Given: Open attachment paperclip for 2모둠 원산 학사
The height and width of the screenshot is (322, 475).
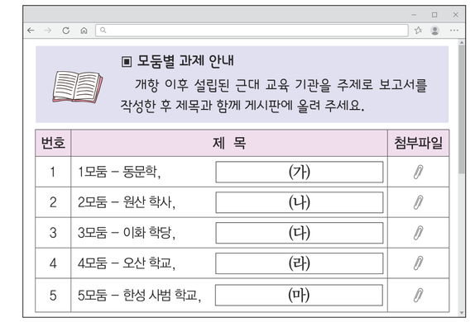Looking at the screenshot, I should [419, 202].
